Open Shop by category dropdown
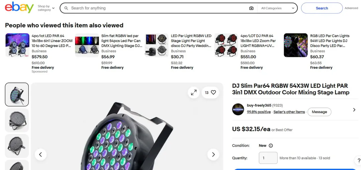This screenshot has width=361, height=170. pos(46,8)
